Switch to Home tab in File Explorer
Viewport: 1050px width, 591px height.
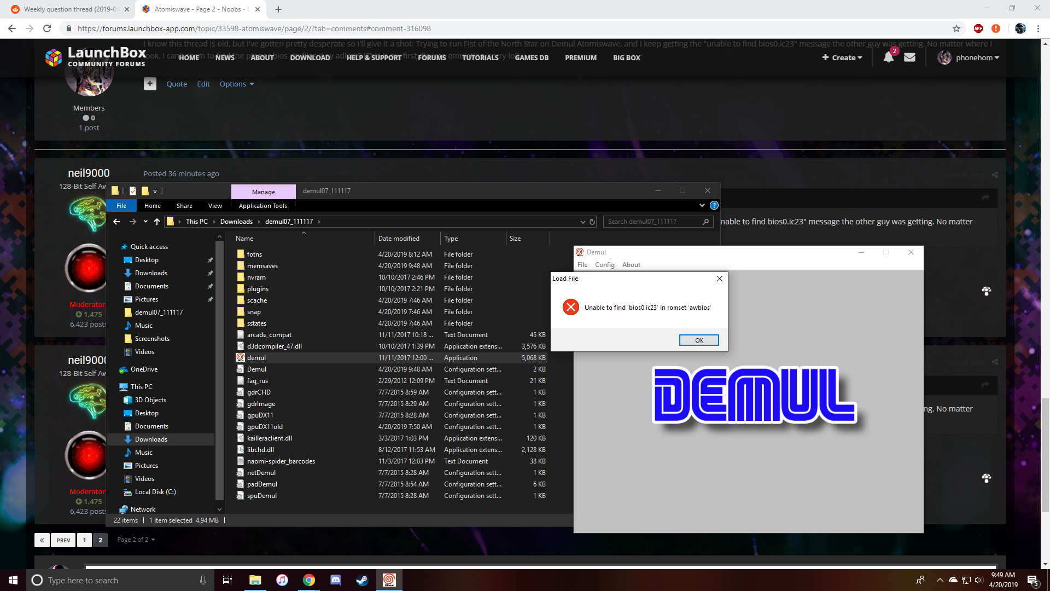point(153,206)
